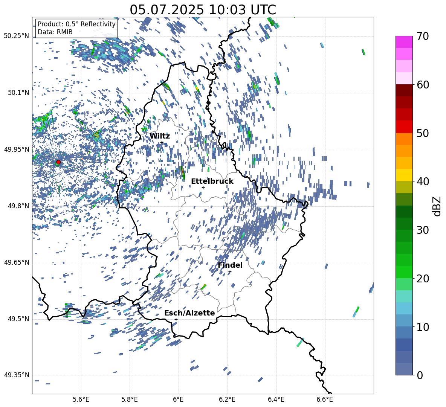Click the 49.65°N latitude tick label

tap(17, 262)
